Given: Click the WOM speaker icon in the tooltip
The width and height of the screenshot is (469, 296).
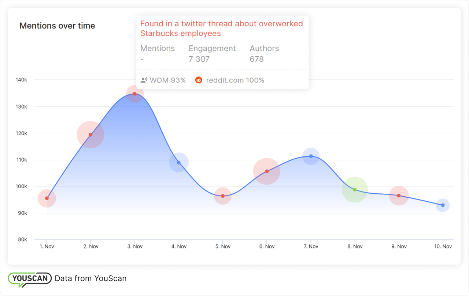Looking at the screenshot, I should pos(144,80).
